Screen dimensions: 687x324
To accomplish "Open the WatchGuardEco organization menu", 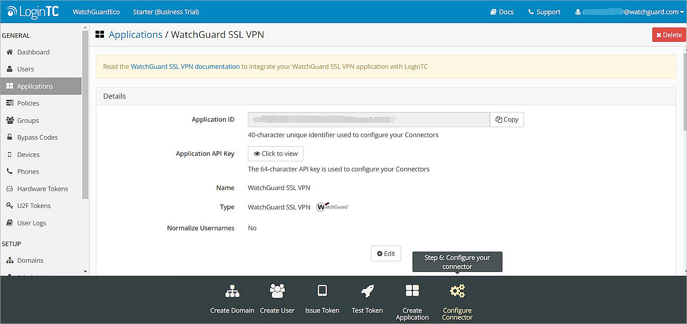I will [96, 12].
